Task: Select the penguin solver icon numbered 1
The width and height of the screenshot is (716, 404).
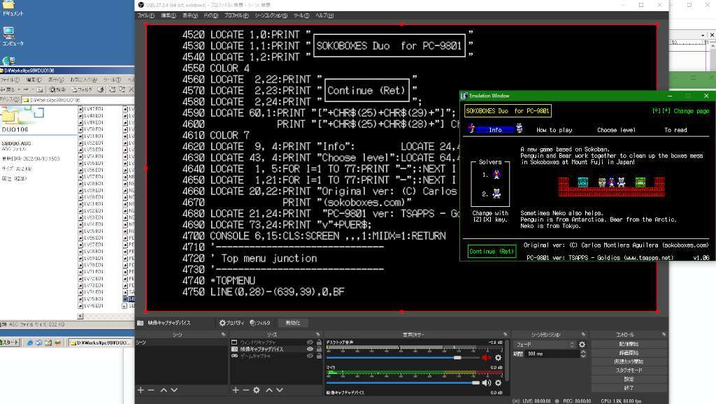Action: pyautogui.click(x=497, y=174)
